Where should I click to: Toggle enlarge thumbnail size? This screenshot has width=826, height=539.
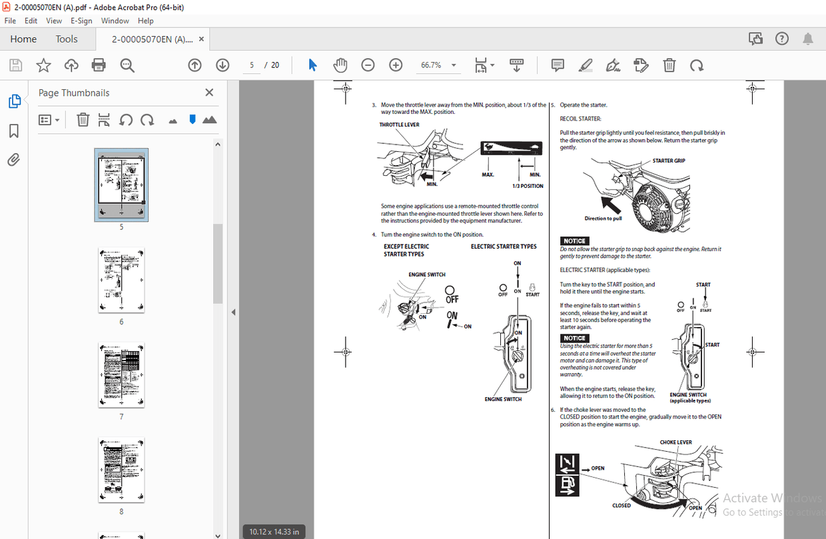210,119
